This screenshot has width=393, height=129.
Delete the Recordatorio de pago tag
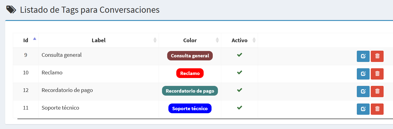coord(377,91)
